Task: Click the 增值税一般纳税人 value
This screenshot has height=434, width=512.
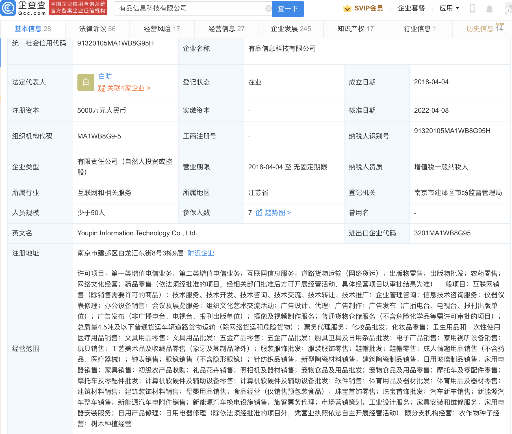Action: pyautogui.click(x=441, y=167)
